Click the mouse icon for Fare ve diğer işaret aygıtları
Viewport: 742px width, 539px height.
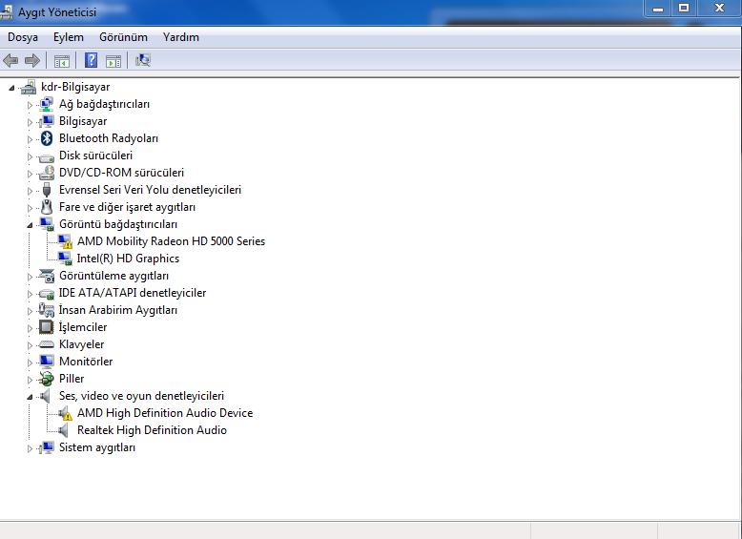point(47,207)
